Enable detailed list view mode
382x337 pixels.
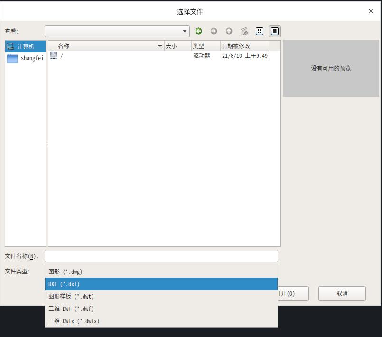[274, 31]
